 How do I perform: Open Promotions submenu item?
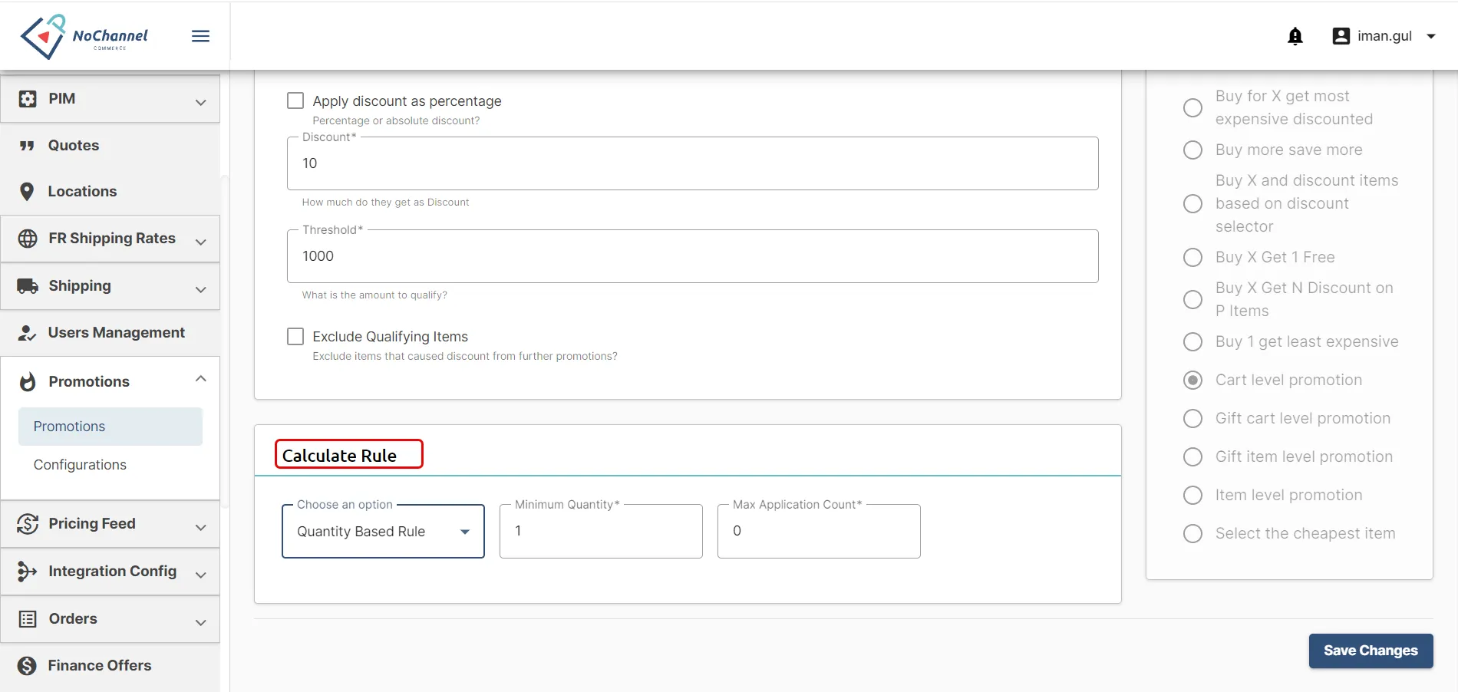(x=111, y=427)
